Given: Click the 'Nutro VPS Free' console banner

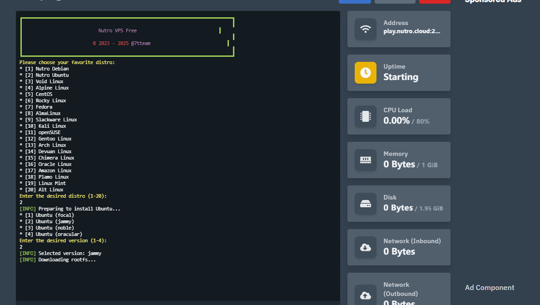Looking at the screenshot, I should click(118, 31).
